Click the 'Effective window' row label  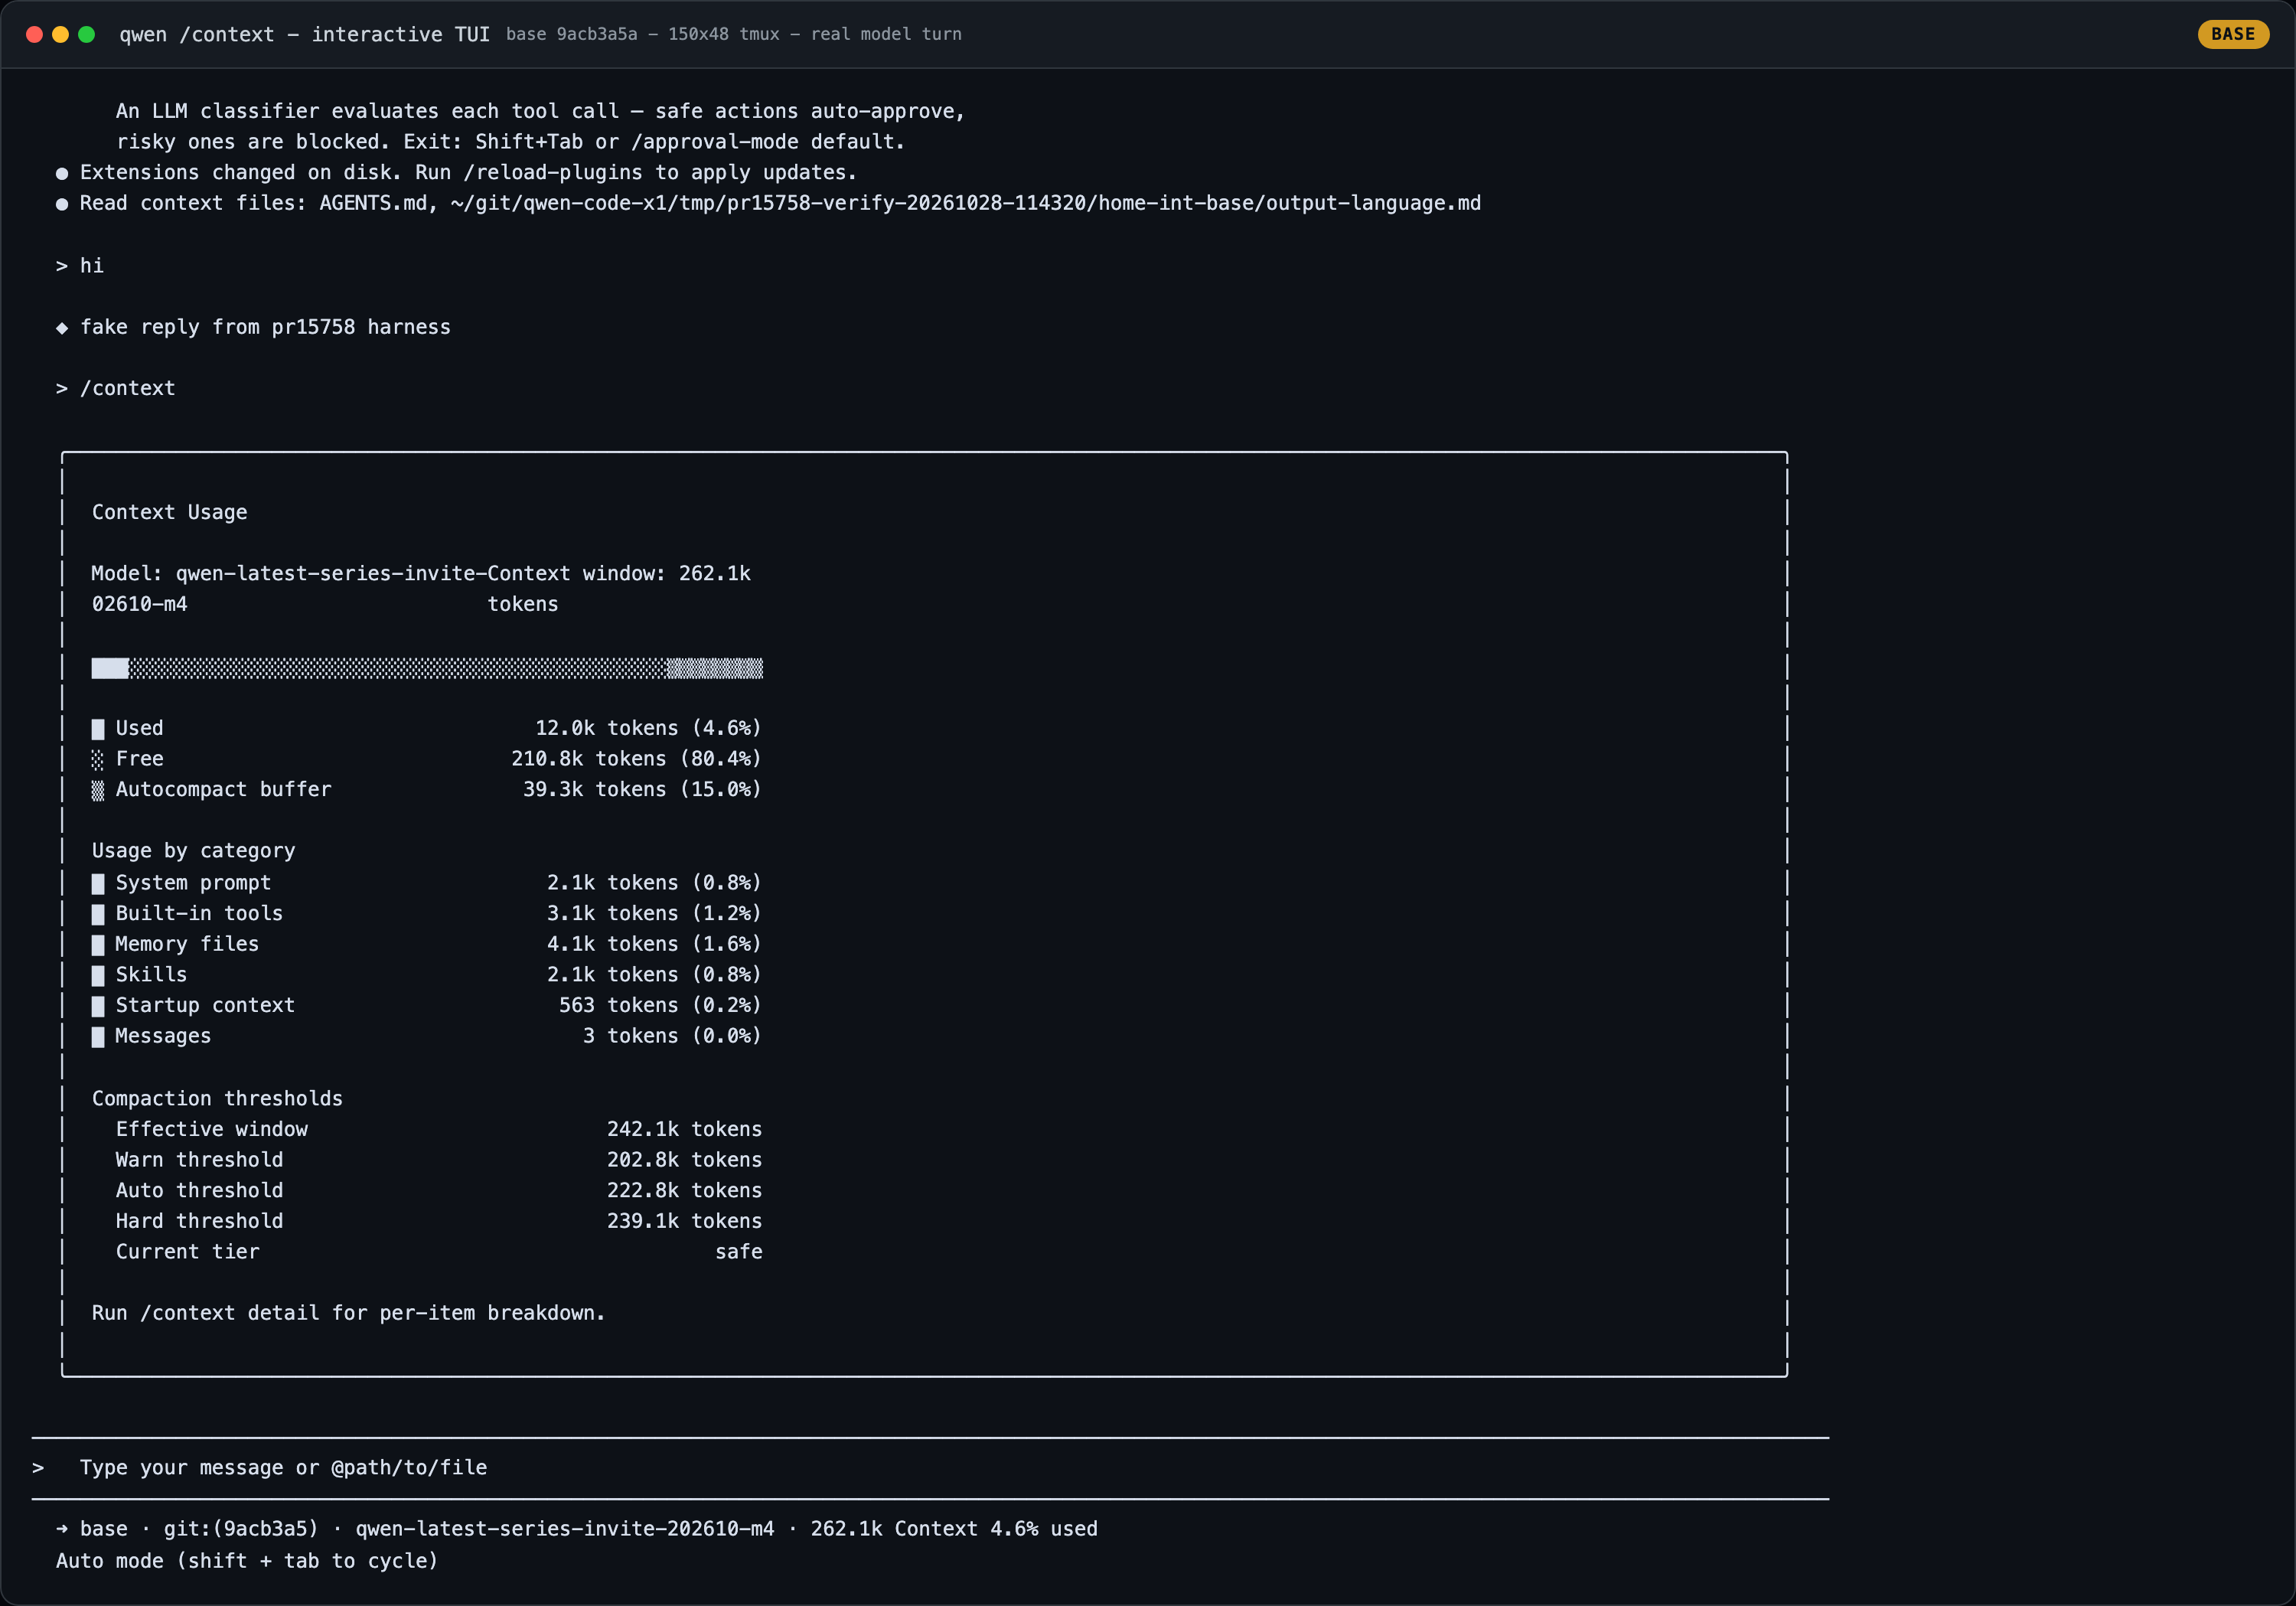coord(212,1129)
